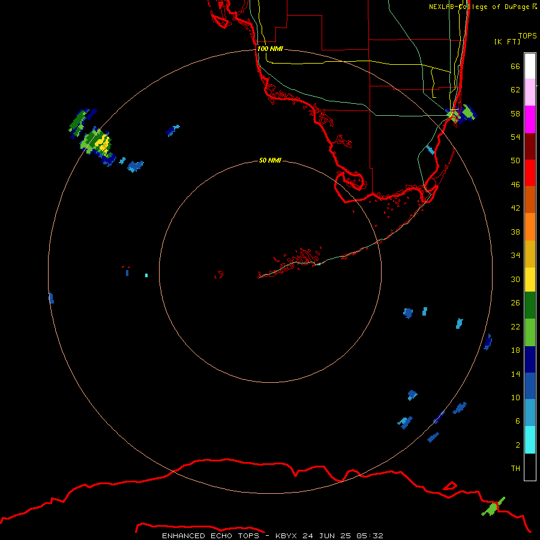Click the legend value 54
The image size is (540, 540).
(x=515, y=137)
